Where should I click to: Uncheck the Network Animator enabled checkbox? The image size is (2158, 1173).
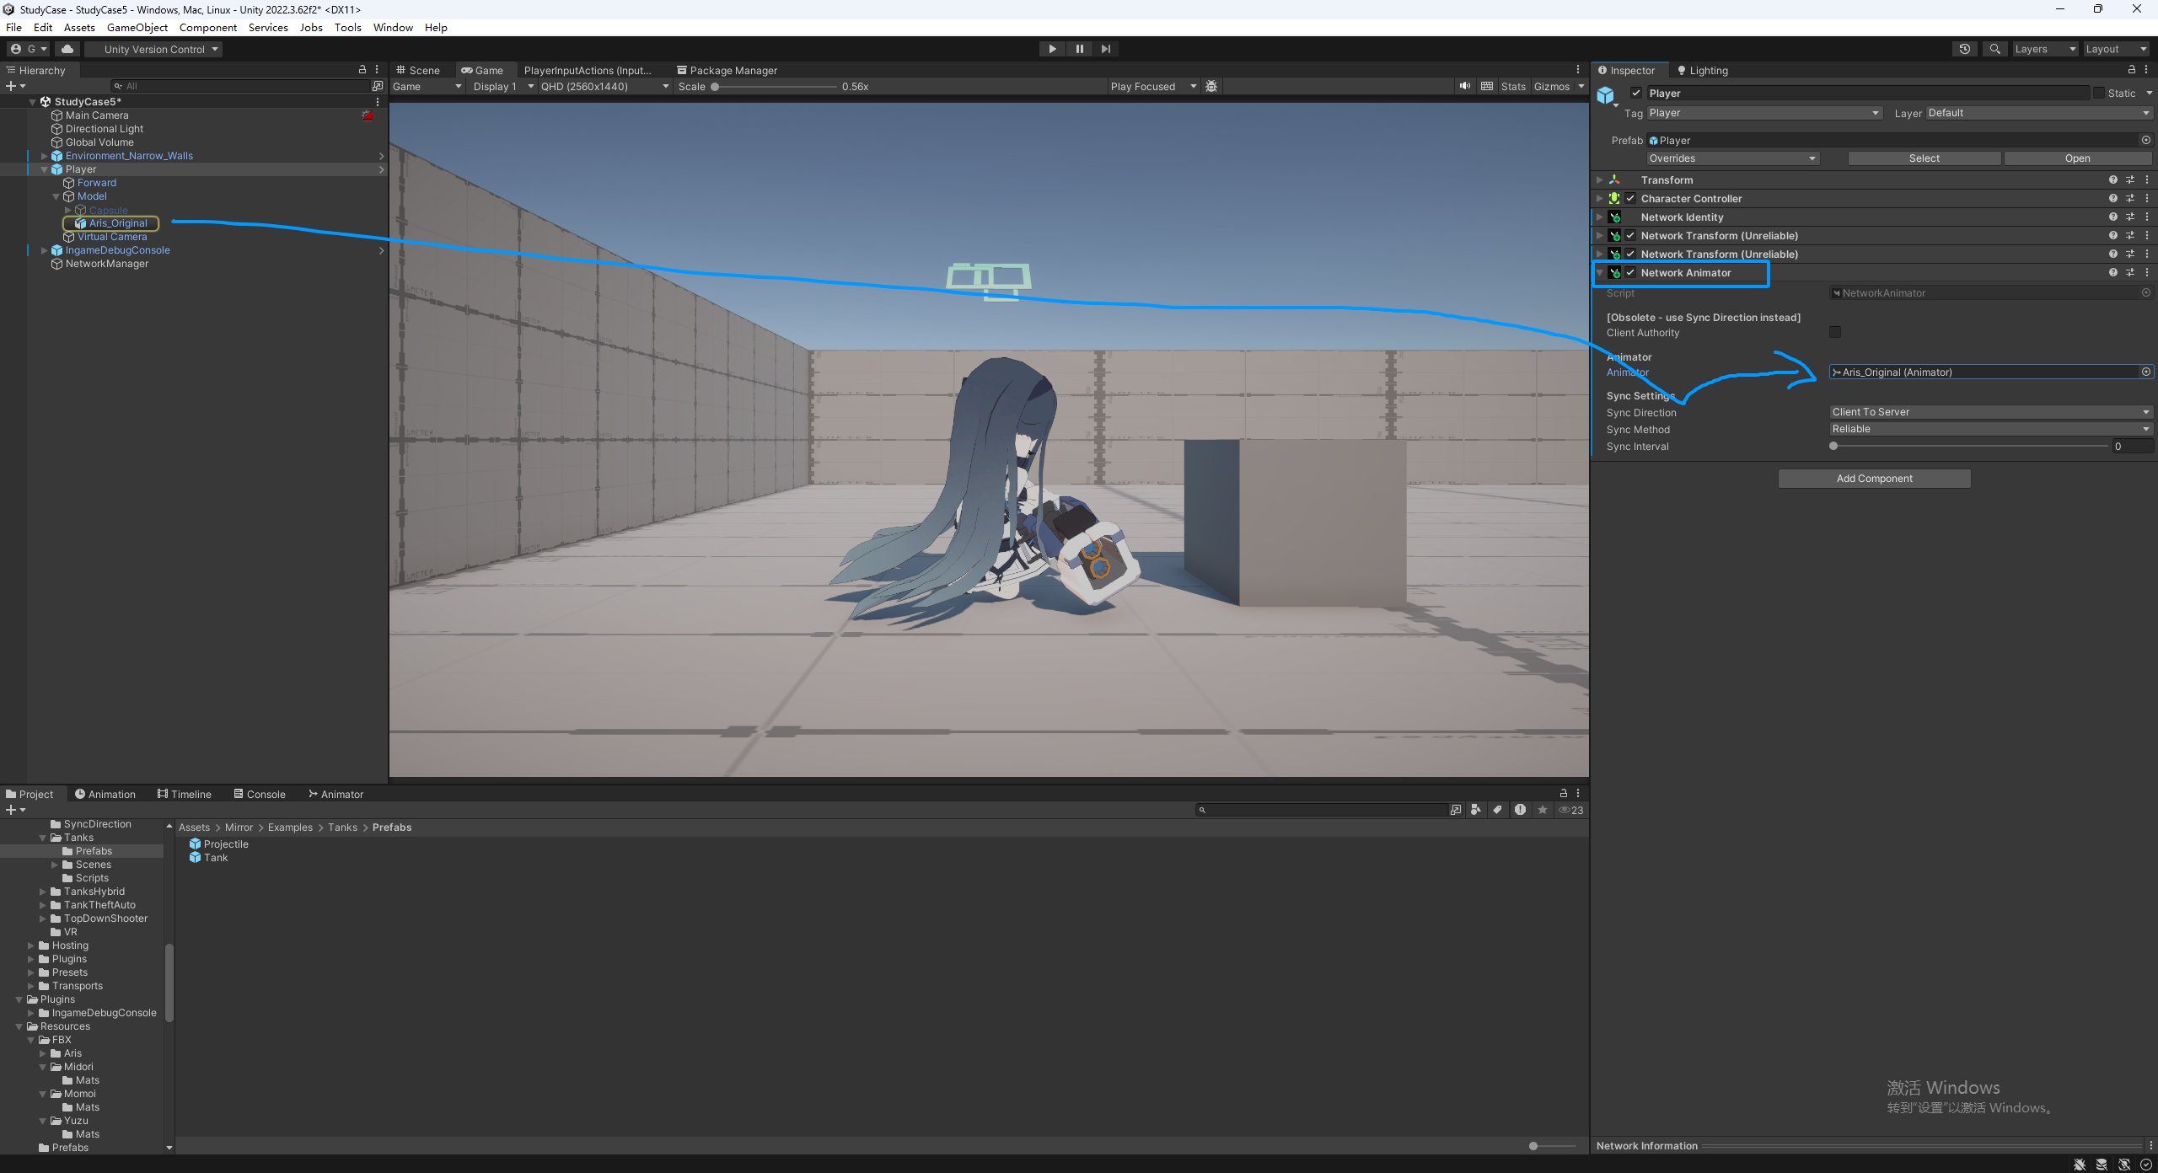pos(1630,273)
